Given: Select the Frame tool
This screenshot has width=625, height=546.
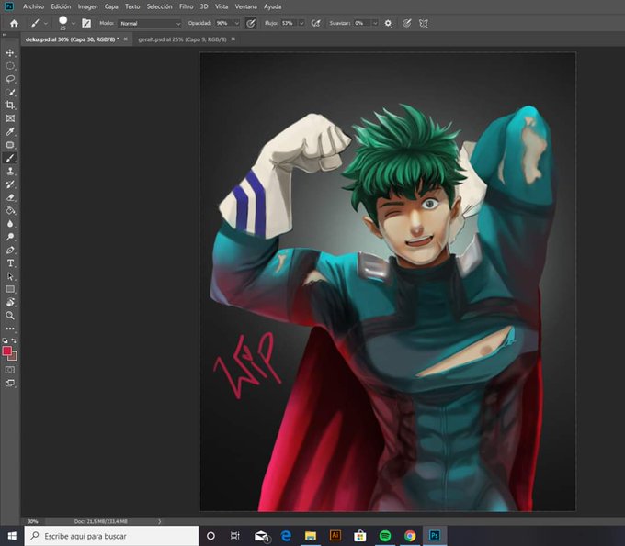Looking at the screenshot, I should point(10,118).
